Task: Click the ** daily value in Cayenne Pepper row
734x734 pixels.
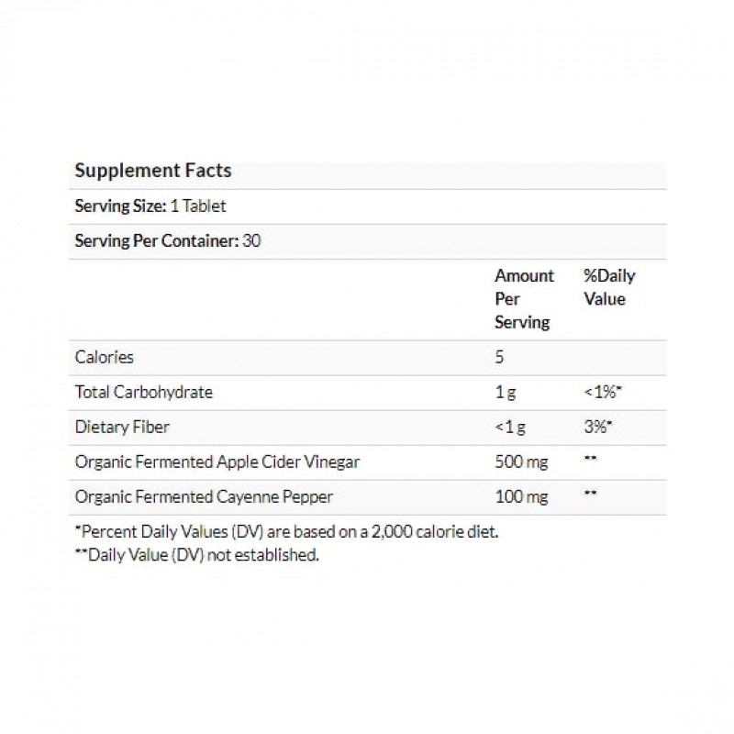Action: click(590, 496)
